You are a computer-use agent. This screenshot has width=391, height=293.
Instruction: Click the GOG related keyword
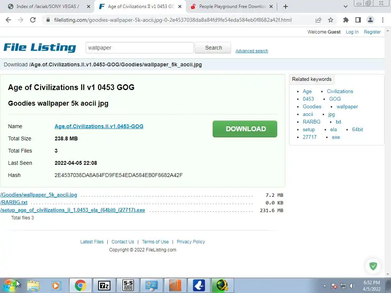tap(335, 99)
